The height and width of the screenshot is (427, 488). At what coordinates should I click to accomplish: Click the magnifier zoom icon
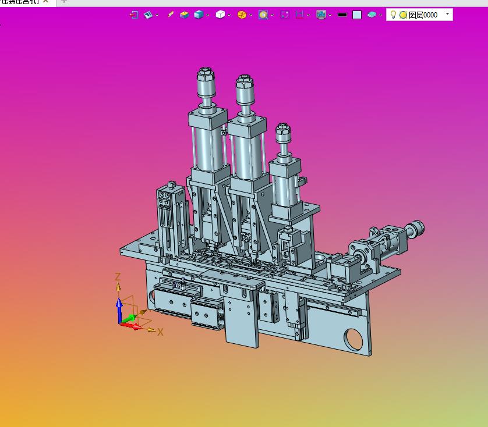click(263, 15)
